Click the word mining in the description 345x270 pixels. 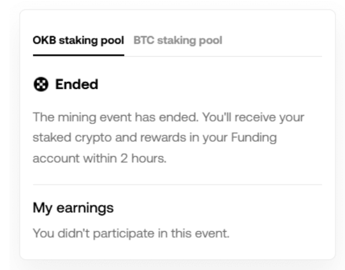coord(77,117)
